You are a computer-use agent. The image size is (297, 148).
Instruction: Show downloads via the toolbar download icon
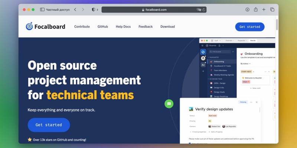point(247,10)
